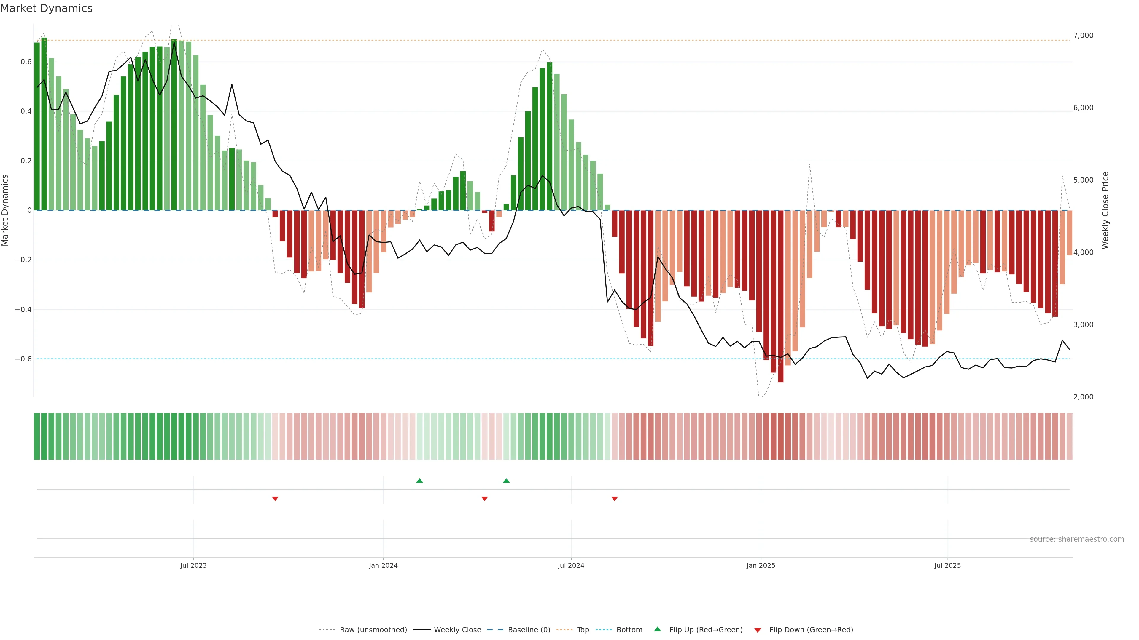Click the second green flip-up triangle marker
Viewport: 1139px width, 640px height.
click(x=506, y=481)
